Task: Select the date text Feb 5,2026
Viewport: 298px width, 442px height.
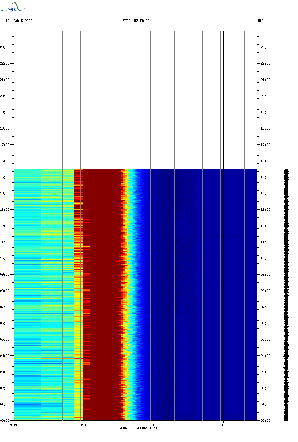Action: coord(23,21)
